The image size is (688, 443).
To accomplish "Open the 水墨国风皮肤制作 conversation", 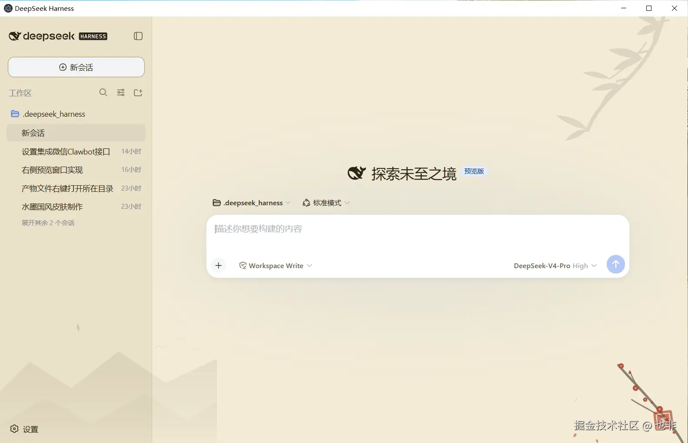I will (x=76, y=207).
